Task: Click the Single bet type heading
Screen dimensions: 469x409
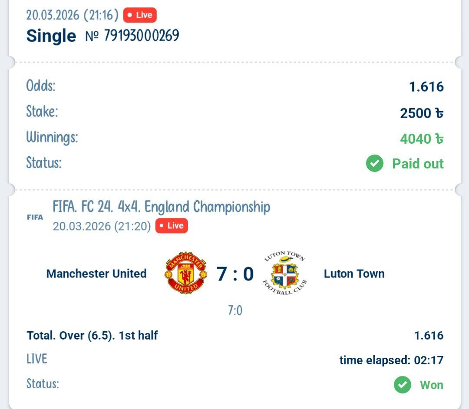Action: click(x=51, y=36)
